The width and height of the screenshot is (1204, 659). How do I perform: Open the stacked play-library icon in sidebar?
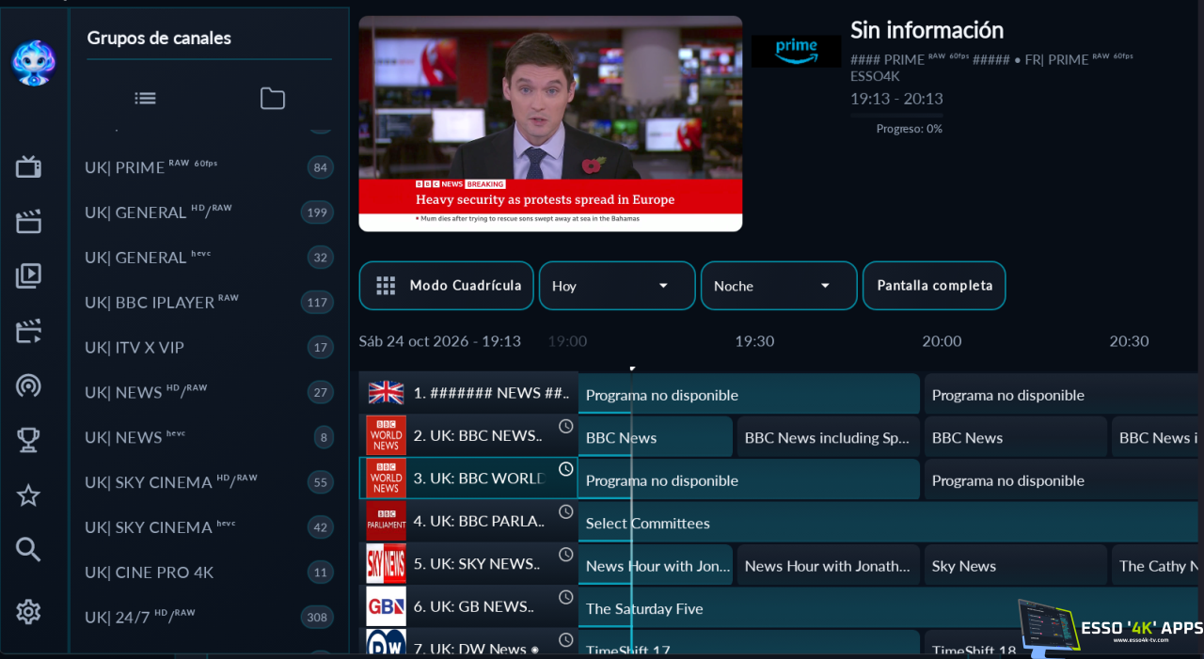tap(28, 275)
